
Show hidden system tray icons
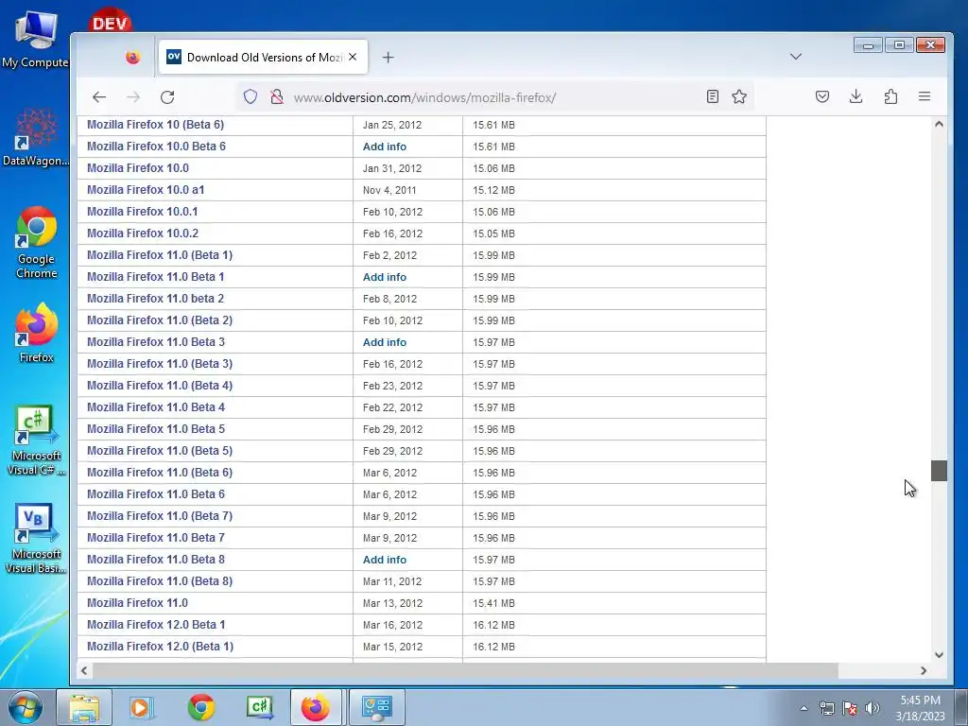804,708
